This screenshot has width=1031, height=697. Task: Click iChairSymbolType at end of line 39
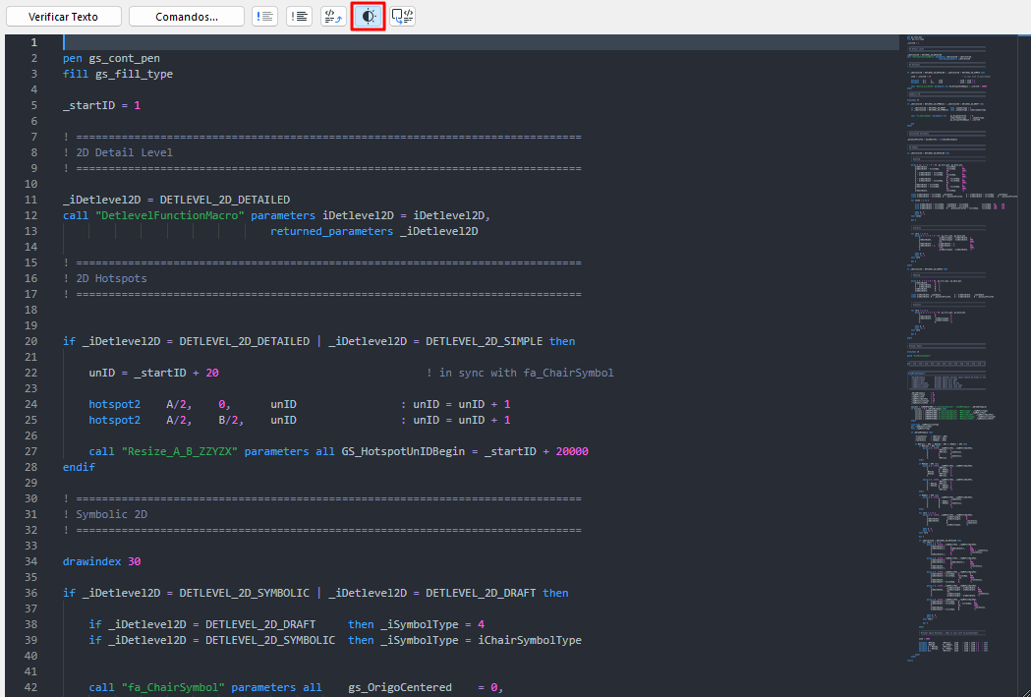pos(529,640)
